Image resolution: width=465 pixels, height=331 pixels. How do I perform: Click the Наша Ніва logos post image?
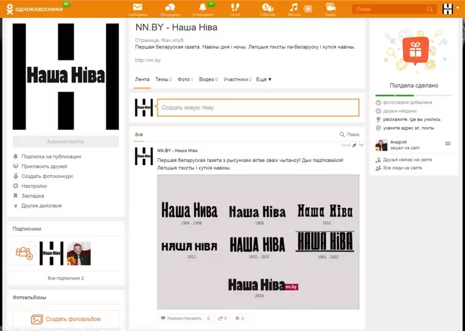[258, 241]
